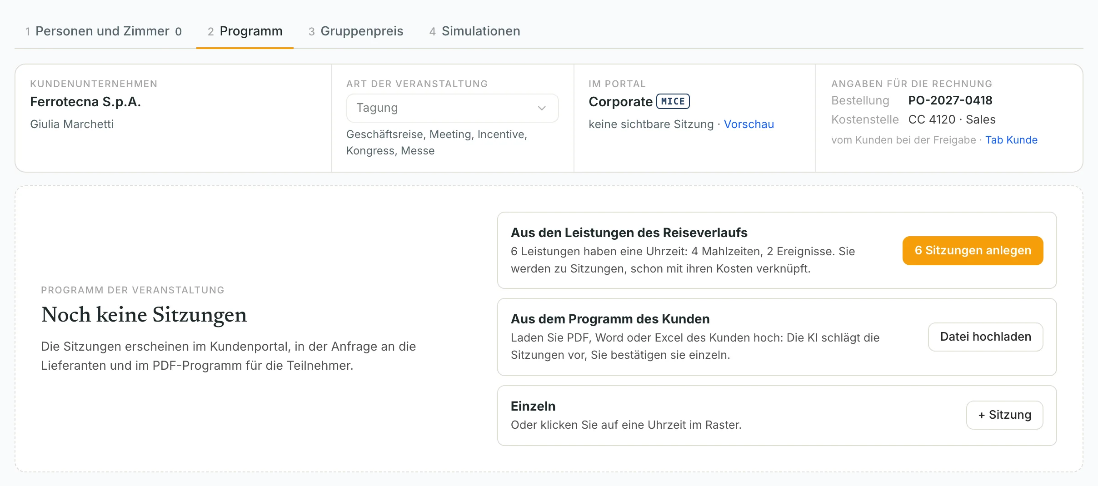This screenshot has height=486, width=1098.
Task: Click the heading Noch keine Sitzungen
Action: [144, 315]
